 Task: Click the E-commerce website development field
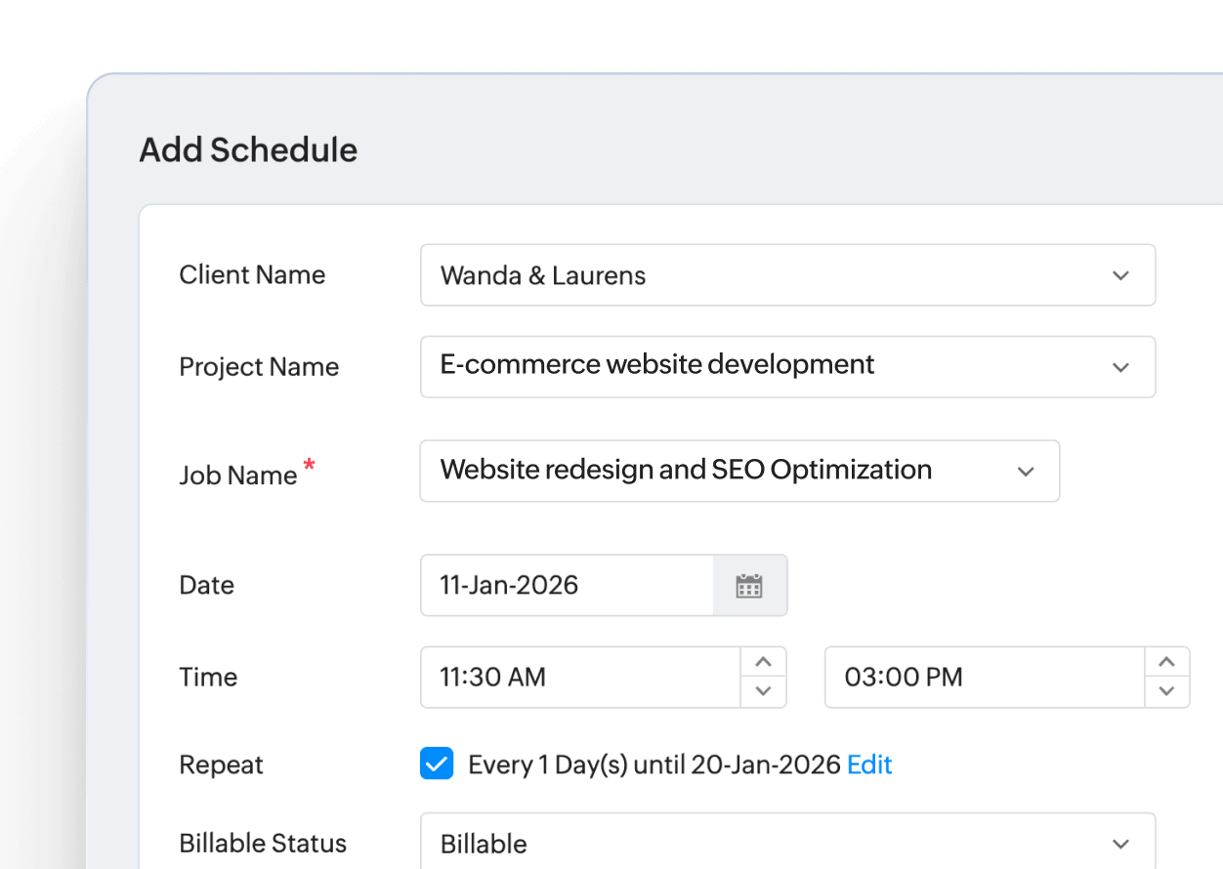tap(762, 367)
